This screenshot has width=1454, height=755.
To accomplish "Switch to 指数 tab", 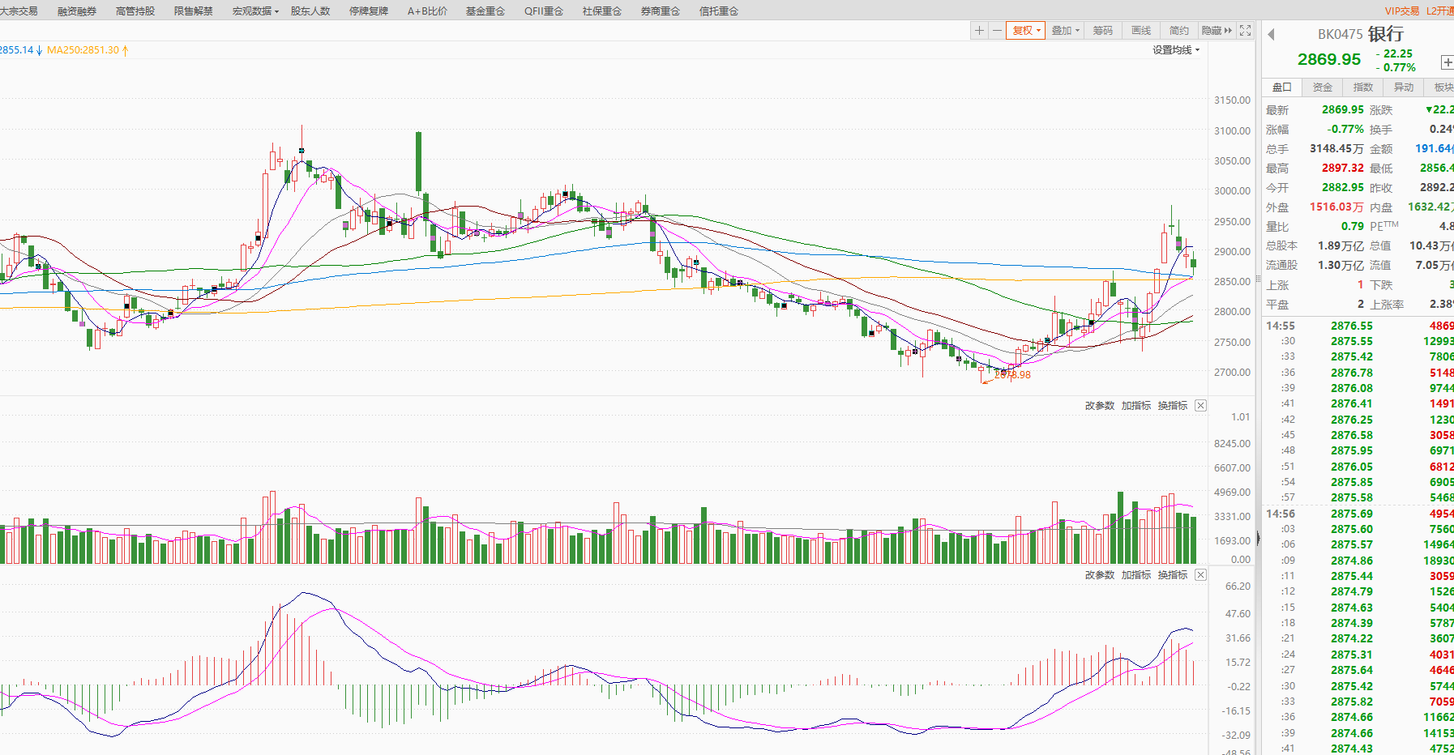I will (1363, 87).
